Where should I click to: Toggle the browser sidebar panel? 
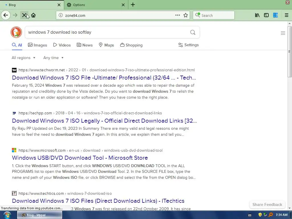(x=266, y=15)
